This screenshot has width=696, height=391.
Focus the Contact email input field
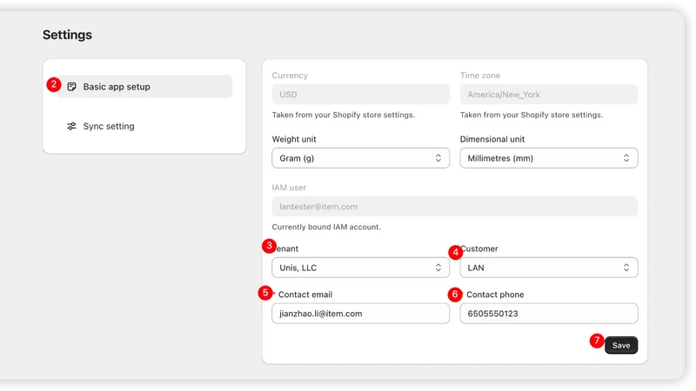coord(360,314)
